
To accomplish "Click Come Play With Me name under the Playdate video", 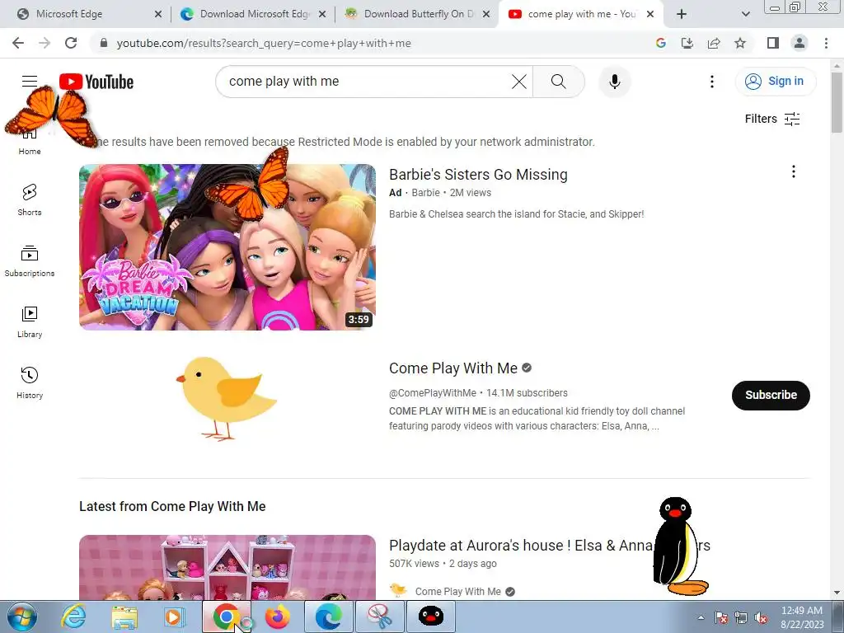I will click(x=457, y=592).
